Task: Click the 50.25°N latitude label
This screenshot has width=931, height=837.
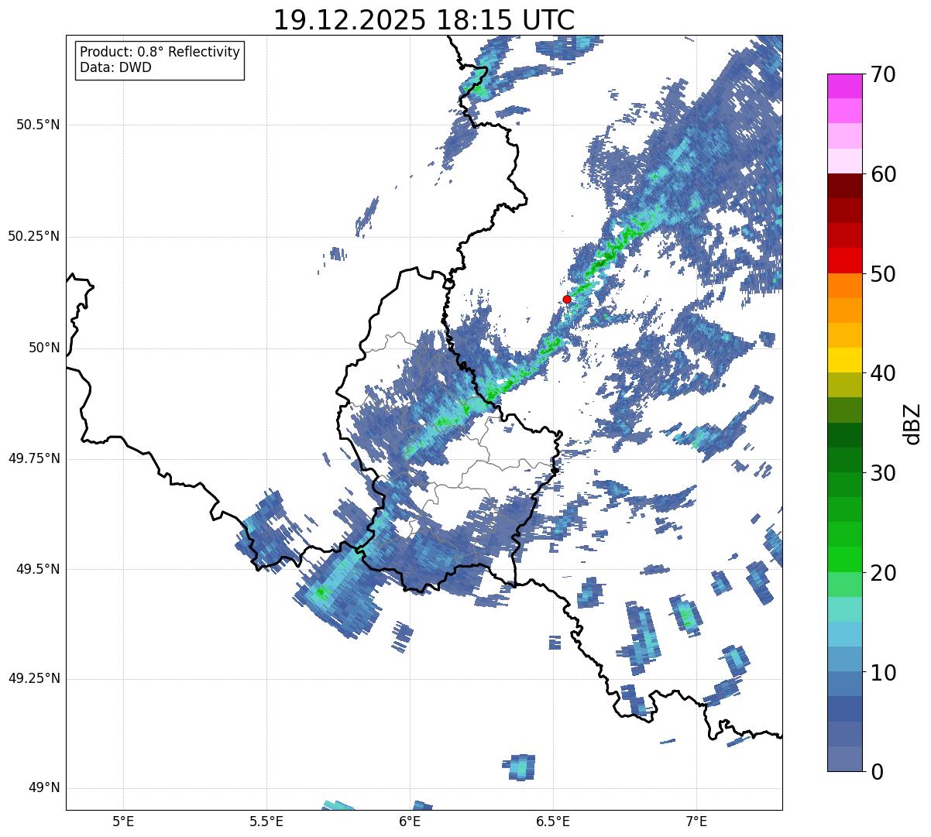Action: (34, 236)
